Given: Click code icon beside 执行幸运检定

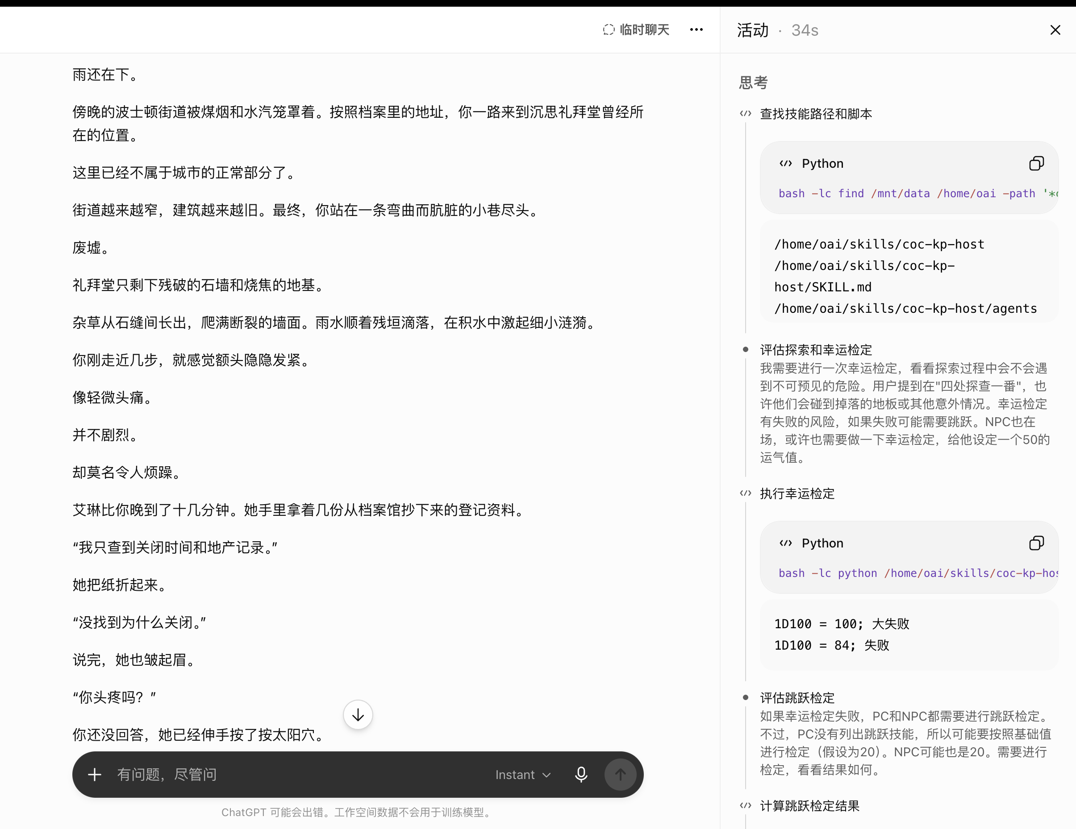Looking at the screenshot, I should [746, 493].
